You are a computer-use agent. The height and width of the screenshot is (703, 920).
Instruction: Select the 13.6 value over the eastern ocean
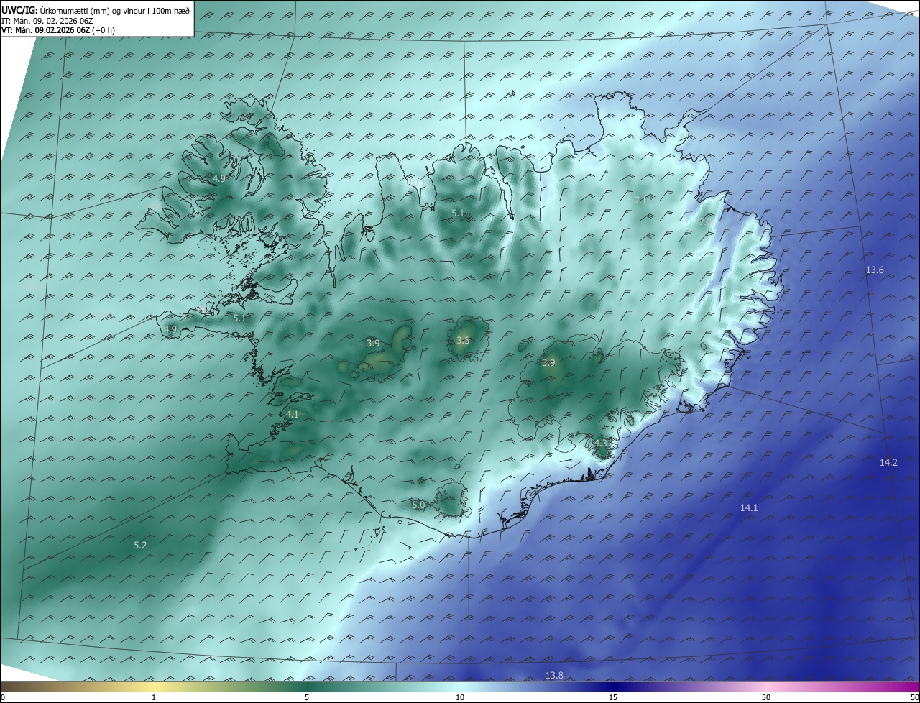point(875,270)
